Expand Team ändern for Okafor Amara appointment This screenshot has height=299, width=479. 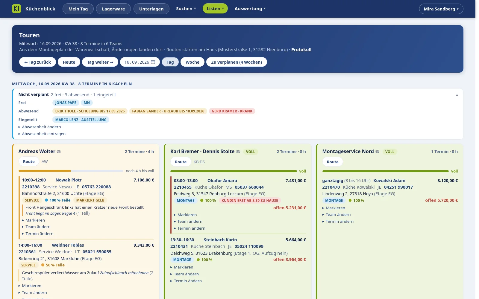188,221
